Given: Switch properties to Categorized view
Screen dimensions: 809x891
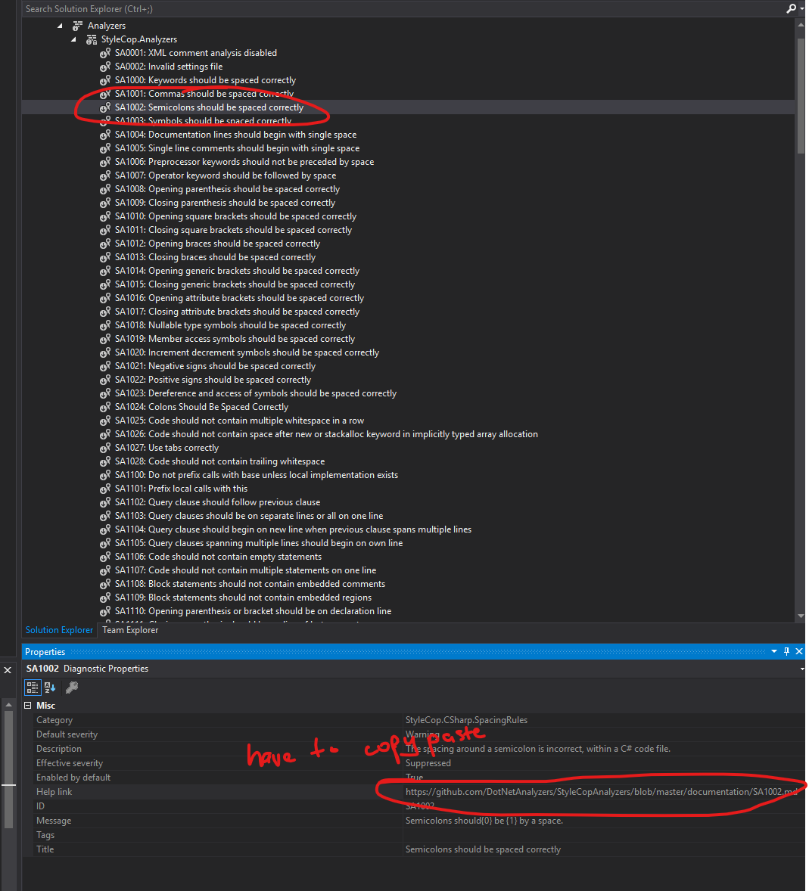Looking at the screenshot, I should pos(33,688).
